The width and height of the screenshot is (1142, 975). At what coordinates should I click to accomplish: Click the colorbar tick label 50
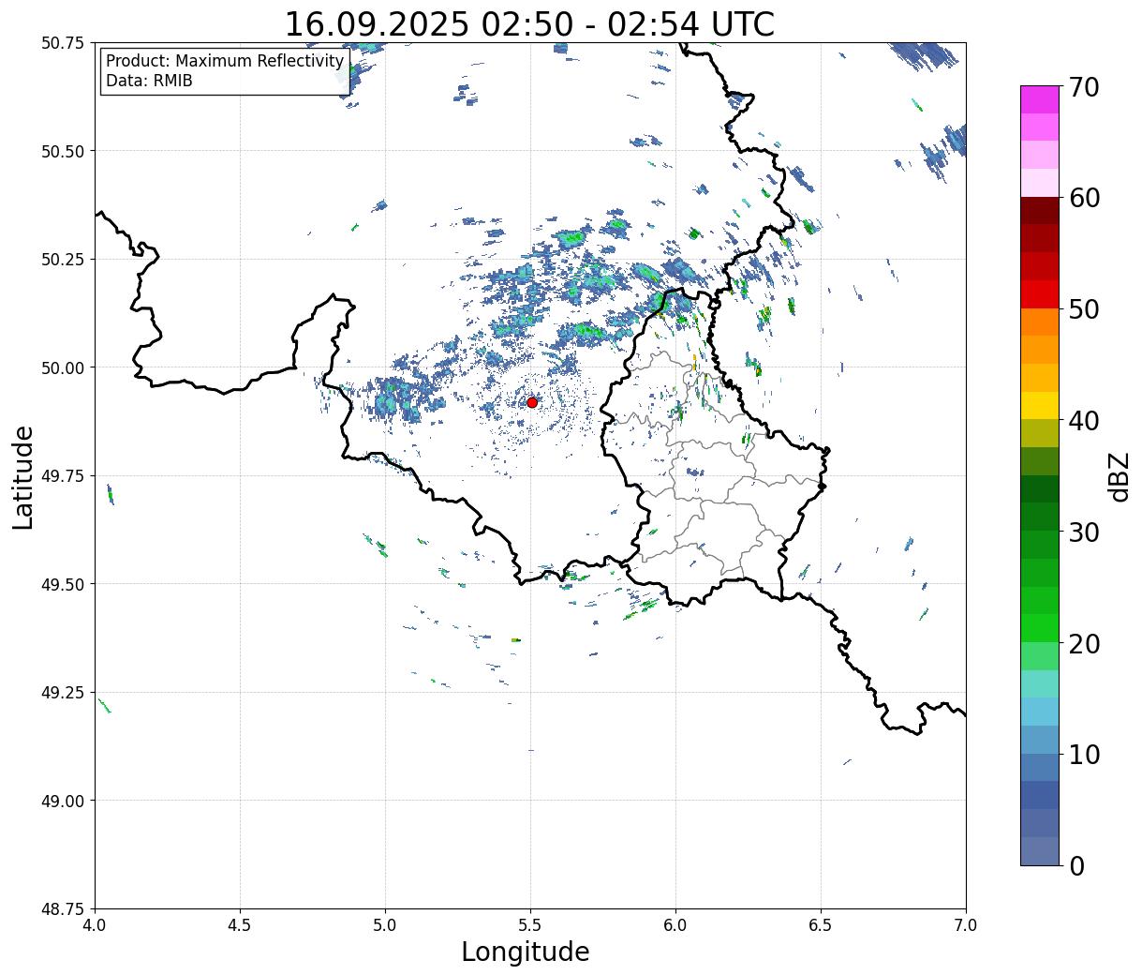coord(1083,309)
